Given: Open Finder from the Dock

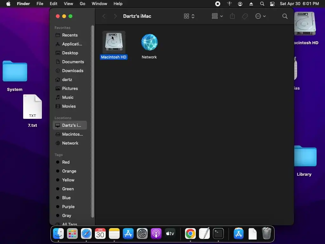Looking at the screenshot, I should coord(58,234).
